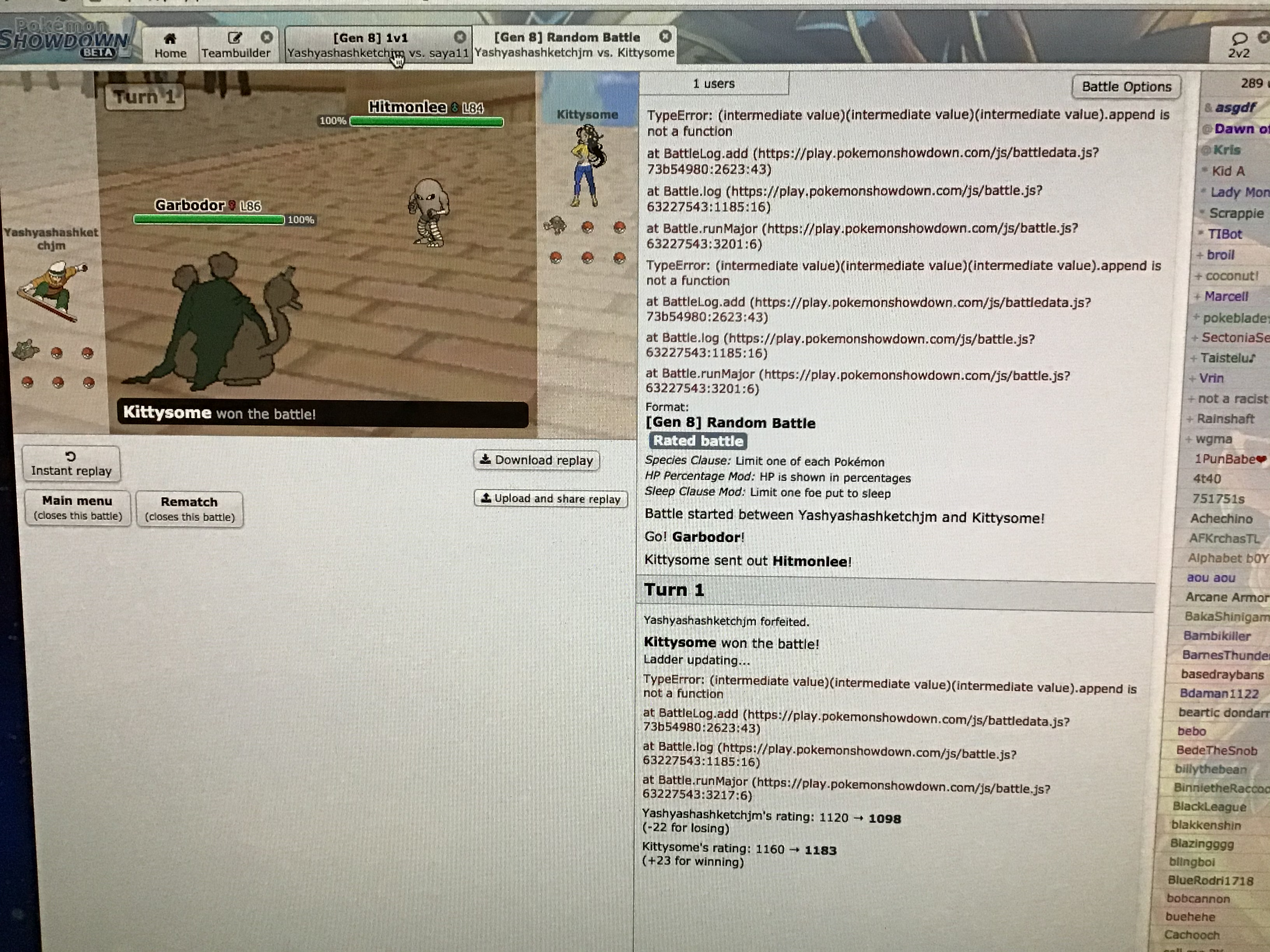The width and height of the screenshot is (1270, 952).
Task: Close the Teambuilder tab
Action: (x=267, y=37)
